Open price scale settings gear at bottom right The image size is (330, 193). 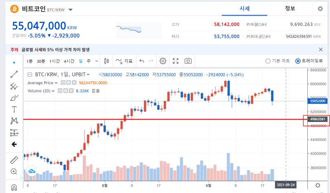318,185
